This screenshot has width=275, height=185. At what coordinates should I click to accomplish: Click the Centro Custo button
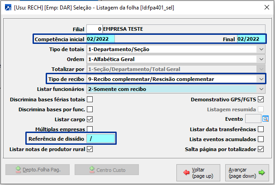coord(107,170)
